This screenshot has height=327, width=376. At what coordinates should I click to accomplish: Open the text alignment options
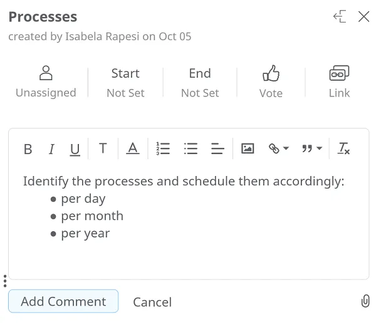click(217, 148)
